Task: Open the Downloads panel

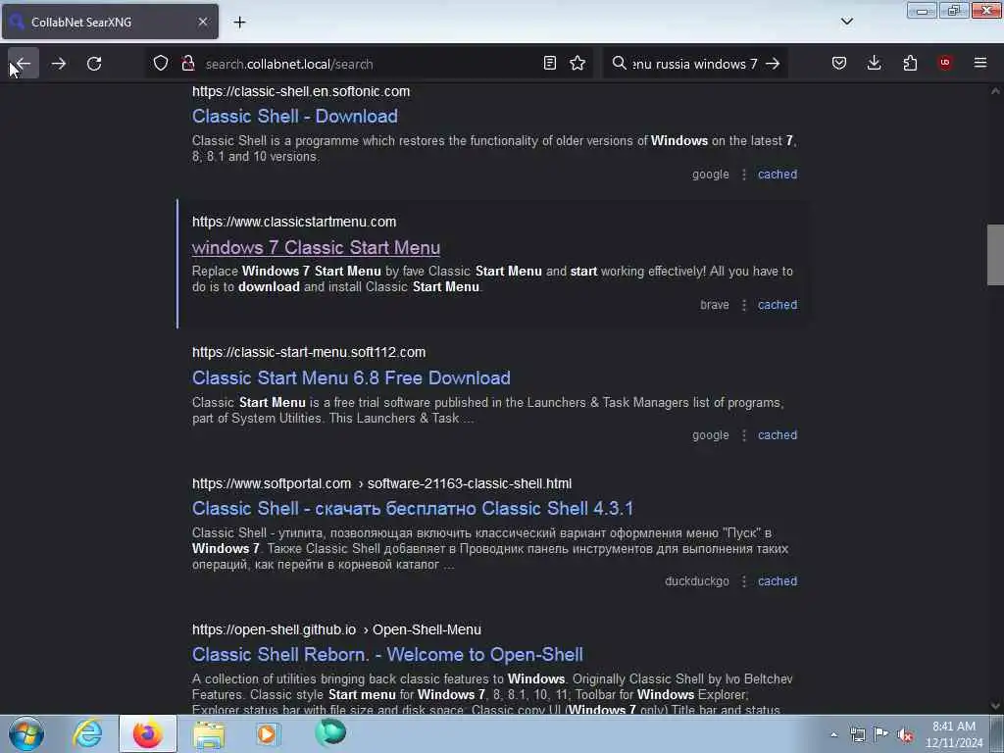Action: click(x=874, y=63)
